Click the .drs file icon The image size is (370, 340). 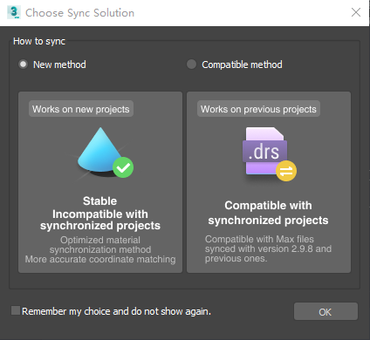pos(265,151)
